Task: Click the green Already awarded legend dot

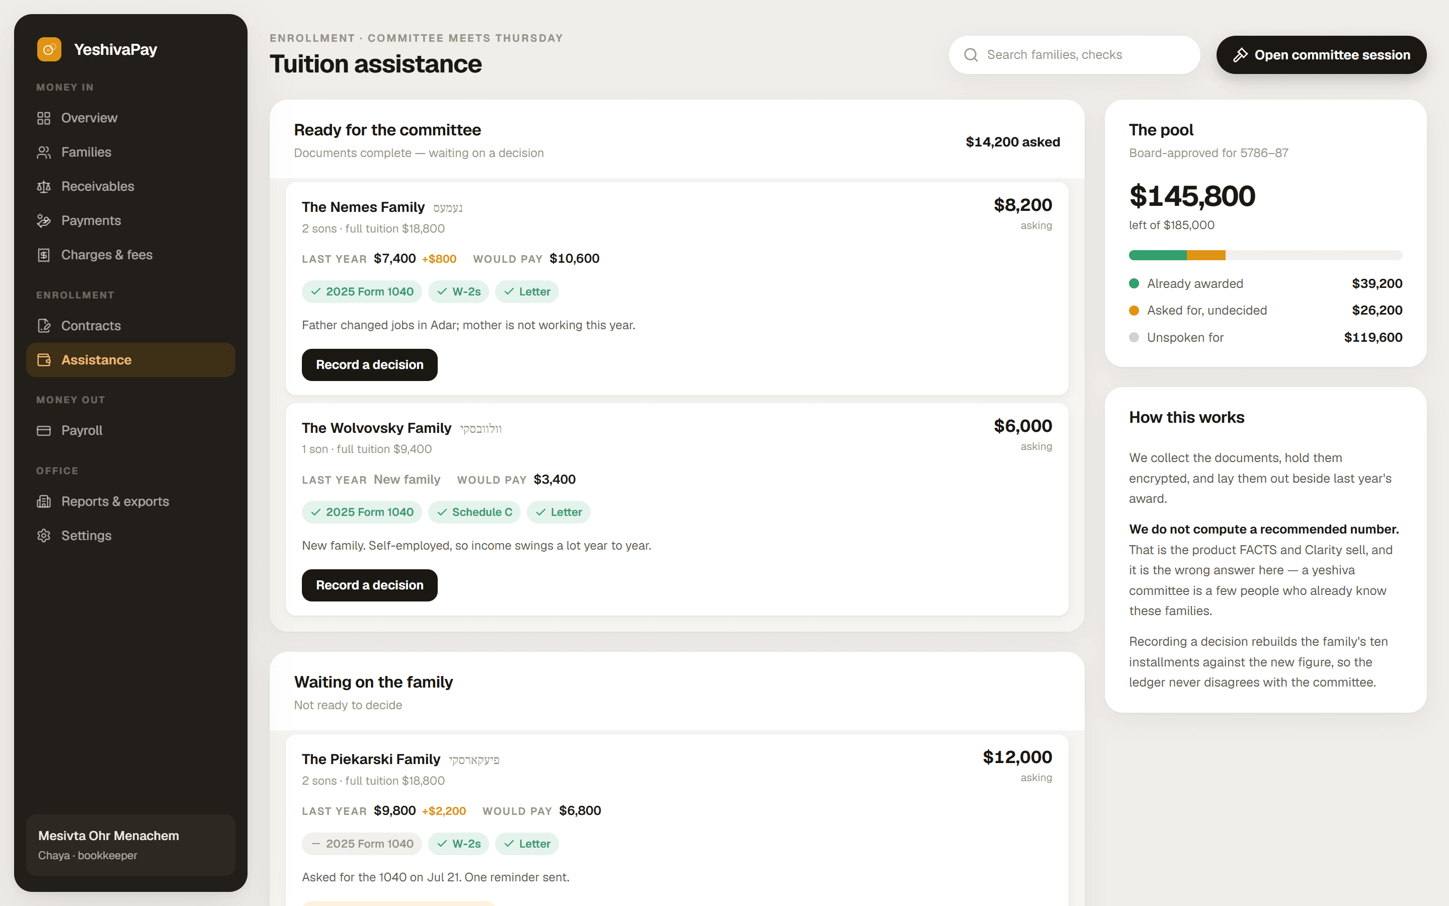Action: pos(1134,283)
